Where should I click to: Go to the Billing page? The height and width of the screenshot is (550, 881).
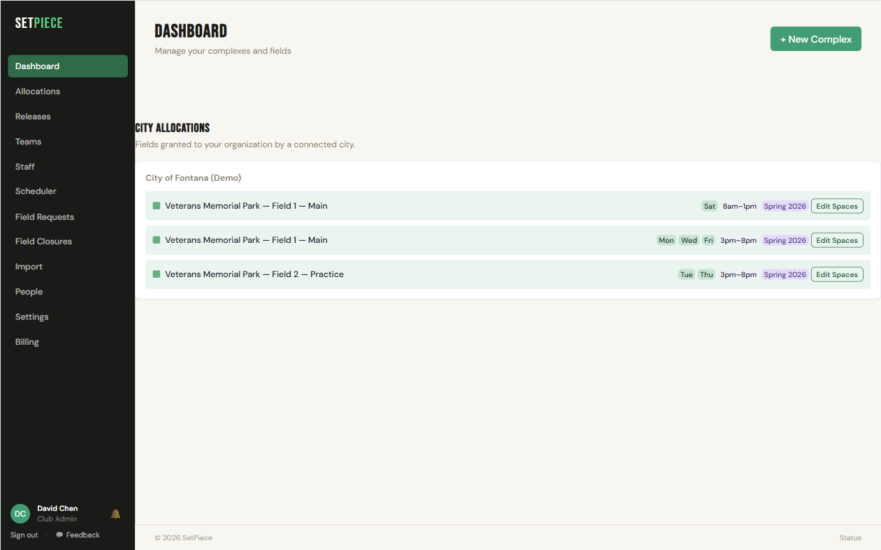coord(68,342)
